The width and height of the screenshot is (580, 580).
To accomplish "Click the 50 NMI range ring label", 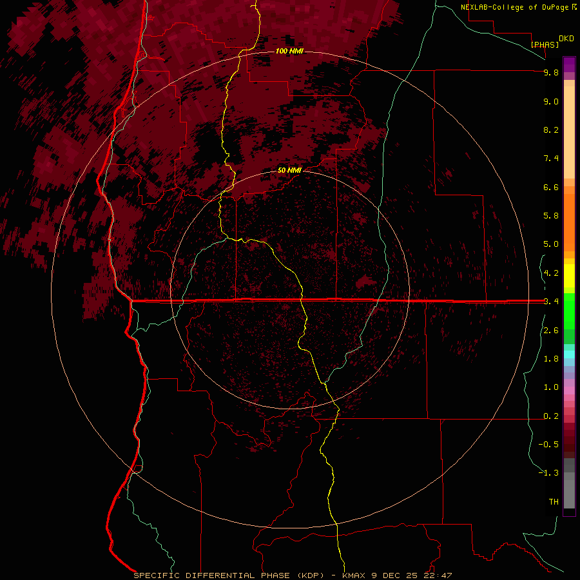I will coord(289,170).
